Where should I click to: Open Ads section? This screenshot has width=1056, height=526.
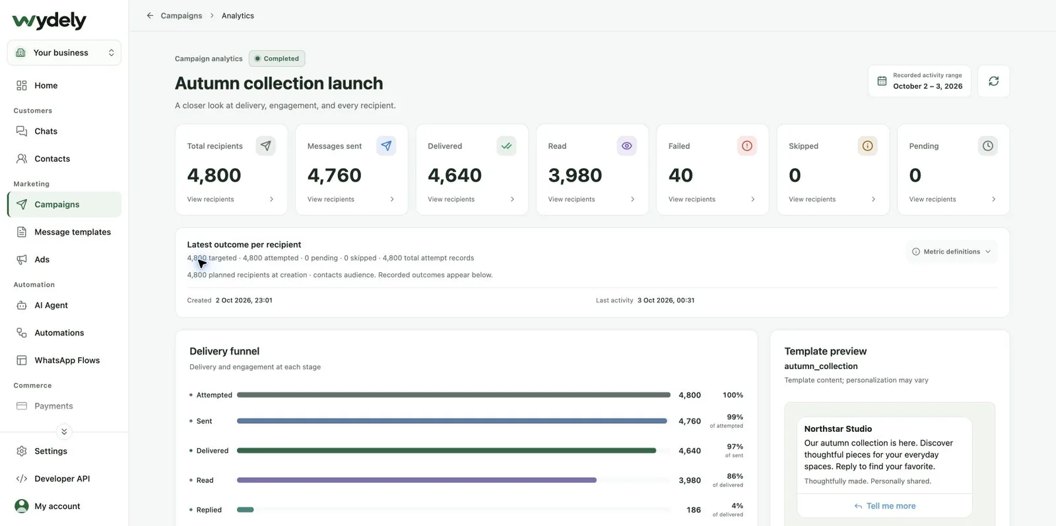(x=64, y=260)
